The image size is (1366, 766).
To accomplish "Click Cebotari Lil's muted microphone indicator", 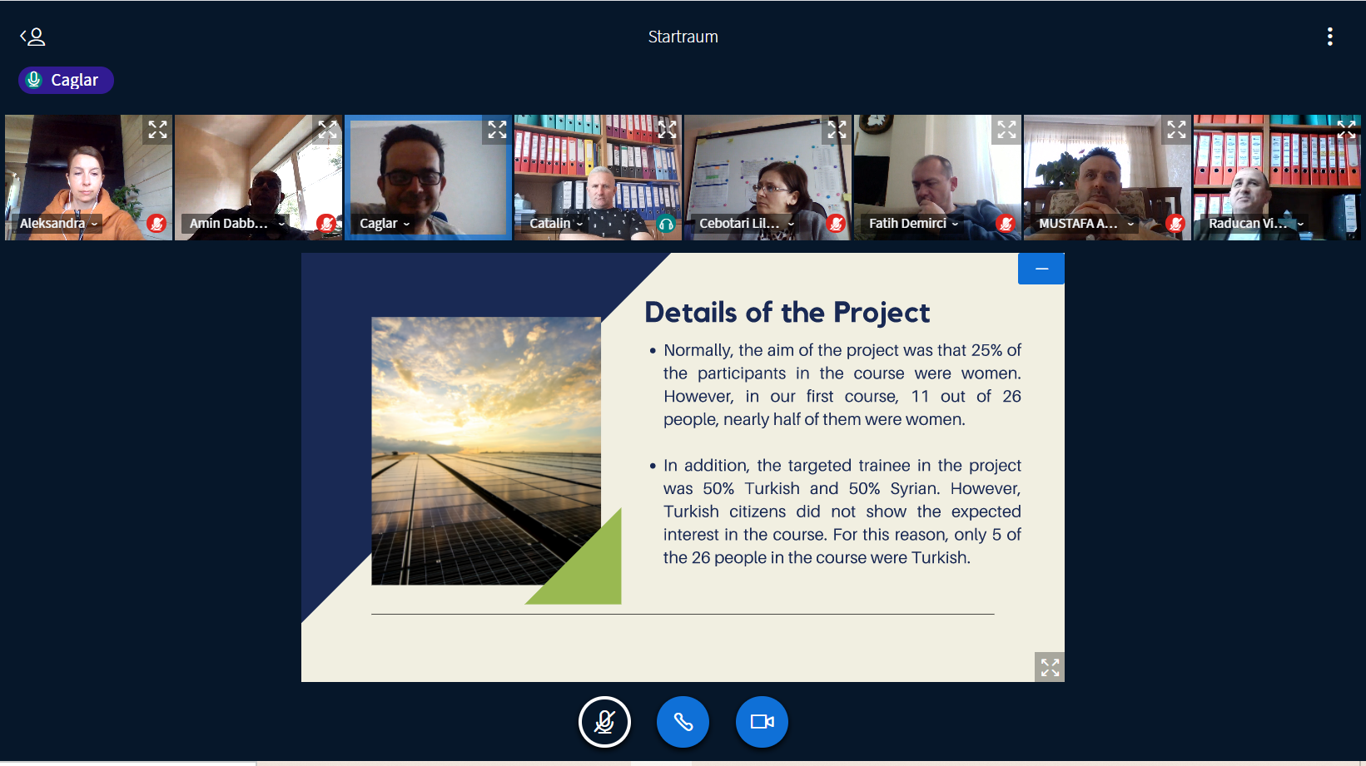I will click(x=836, y=223).
